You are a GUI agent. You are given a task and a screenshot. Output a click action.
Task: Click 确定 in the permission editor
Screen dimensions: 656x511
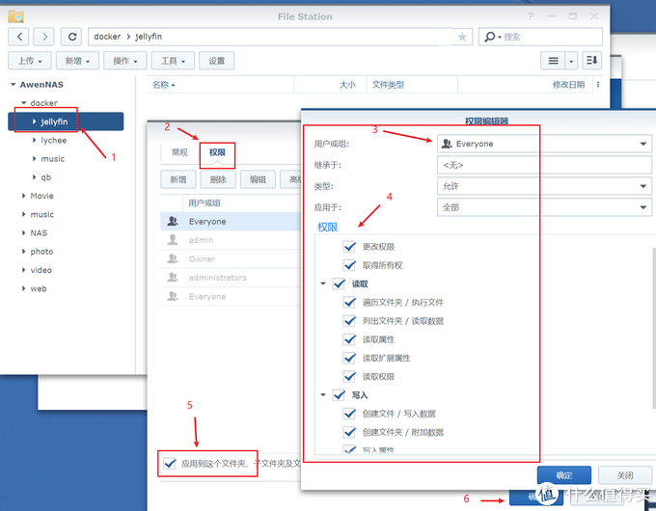pos(563,475)
